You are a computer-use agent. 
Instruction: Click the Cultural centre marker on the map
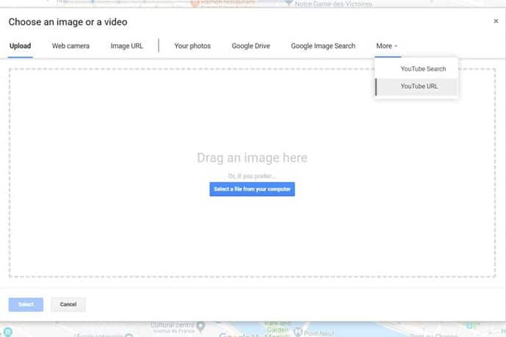(x=200, y=327)
